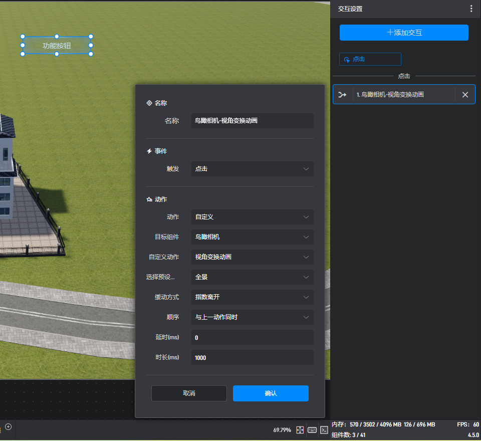The width and height of the screenshot is (481, 441).
Task: Click the flow icon beside 鸟瞰相机-视角变换动画
Action: click(342, 95)
